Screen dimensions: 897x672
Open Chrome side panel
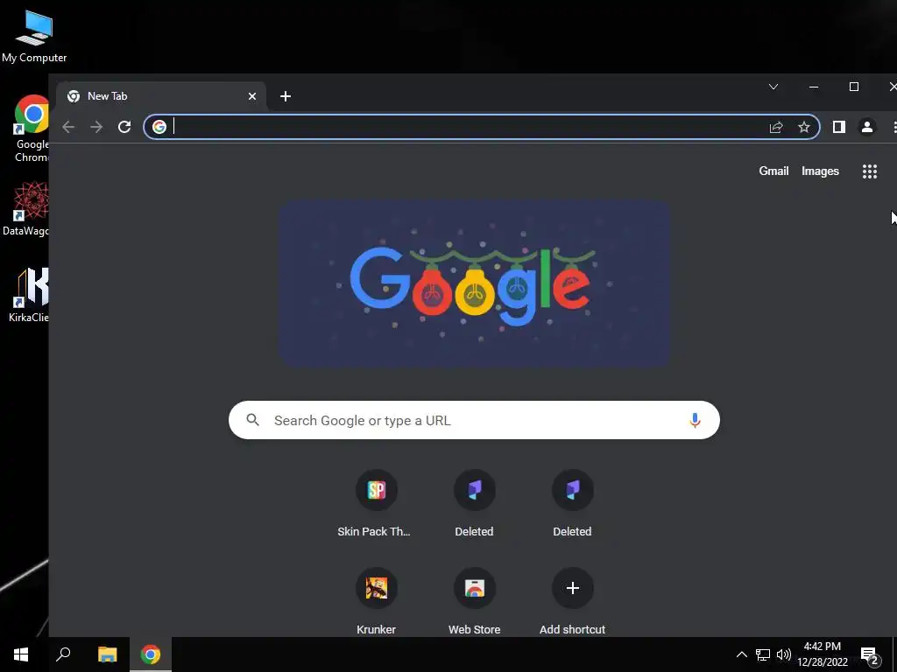coord(838,127)
